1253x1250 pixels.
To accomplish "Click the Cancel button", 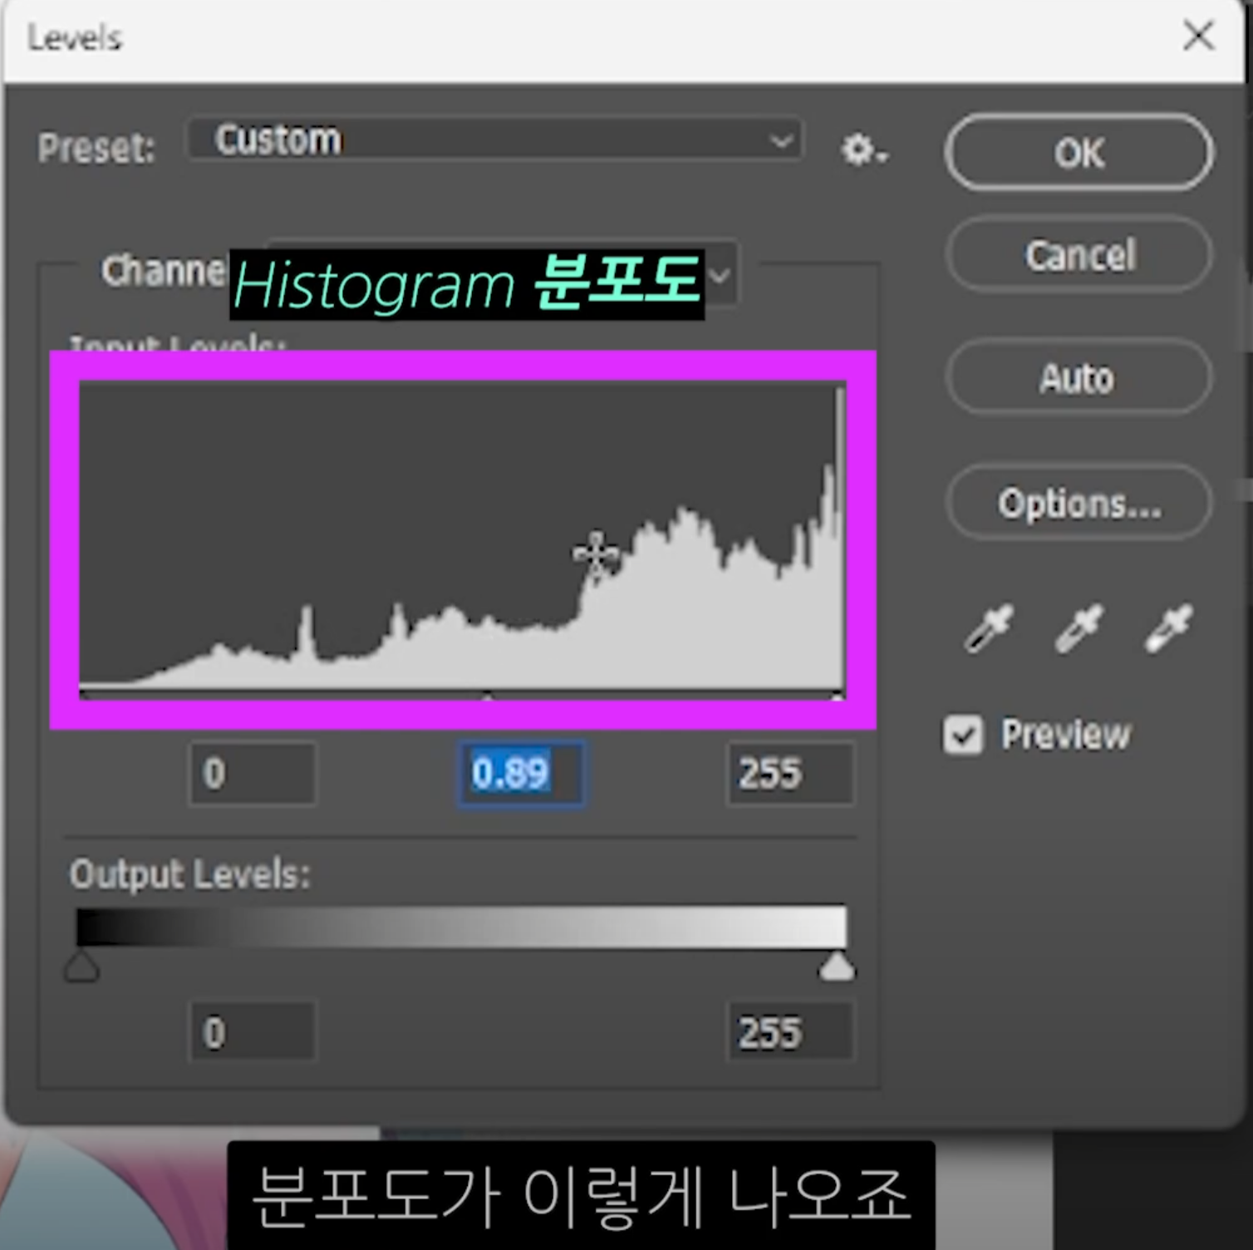I will point(1079,254).
